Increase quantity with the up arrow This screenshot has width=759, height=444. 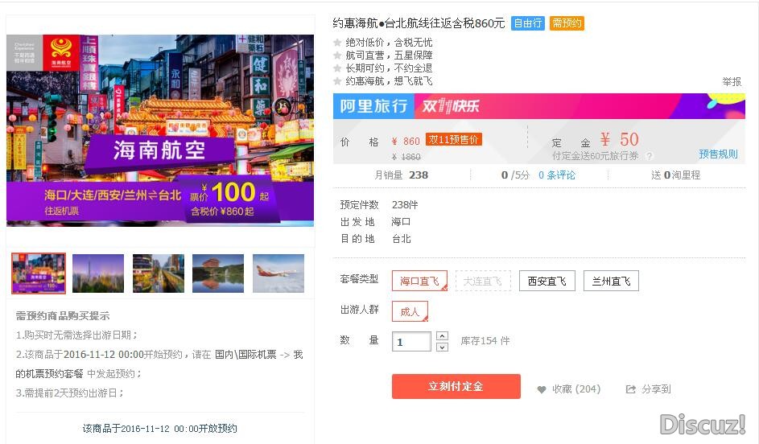pyautogui.click(x=442, y=335)
